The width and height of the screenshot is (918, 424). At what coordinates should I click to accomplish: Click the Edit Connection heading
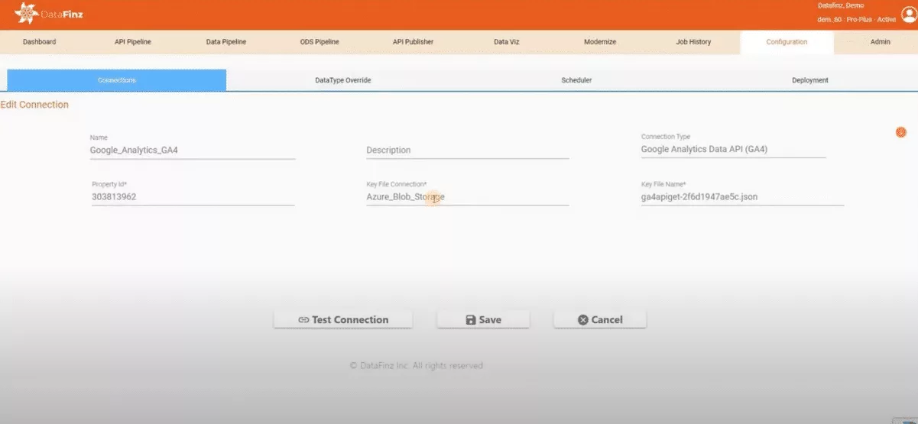(x=34, y=105)
